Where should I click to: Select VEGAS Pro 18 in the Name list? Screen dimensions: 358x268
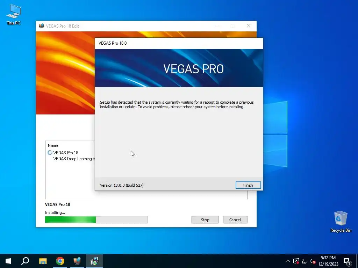click(x=66, y=153)
